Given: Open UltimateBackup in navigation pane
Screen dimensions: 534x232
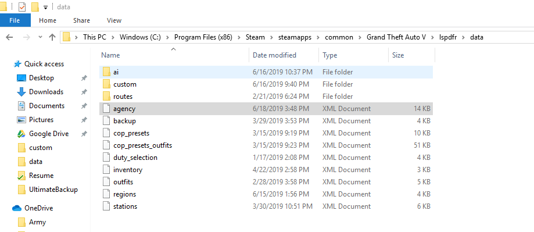Looking at the screenshot, I should [53, 190].
